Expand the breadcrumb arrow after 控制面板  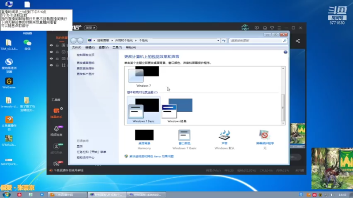[x=112, y=40]
